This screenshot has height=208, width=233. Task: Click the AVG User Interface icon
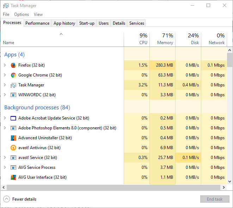[x=13, y=177]
